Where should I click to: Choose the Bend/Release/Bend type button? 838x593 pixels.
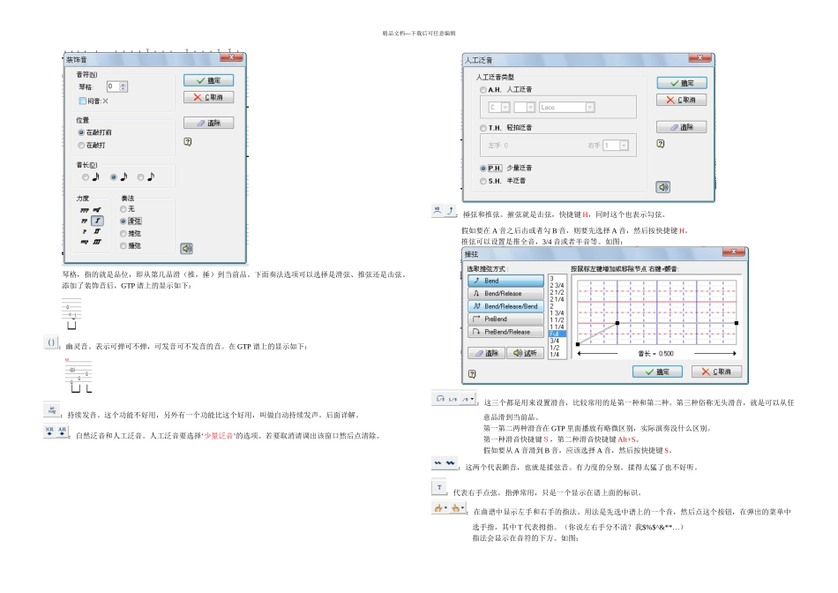(505, 306)
